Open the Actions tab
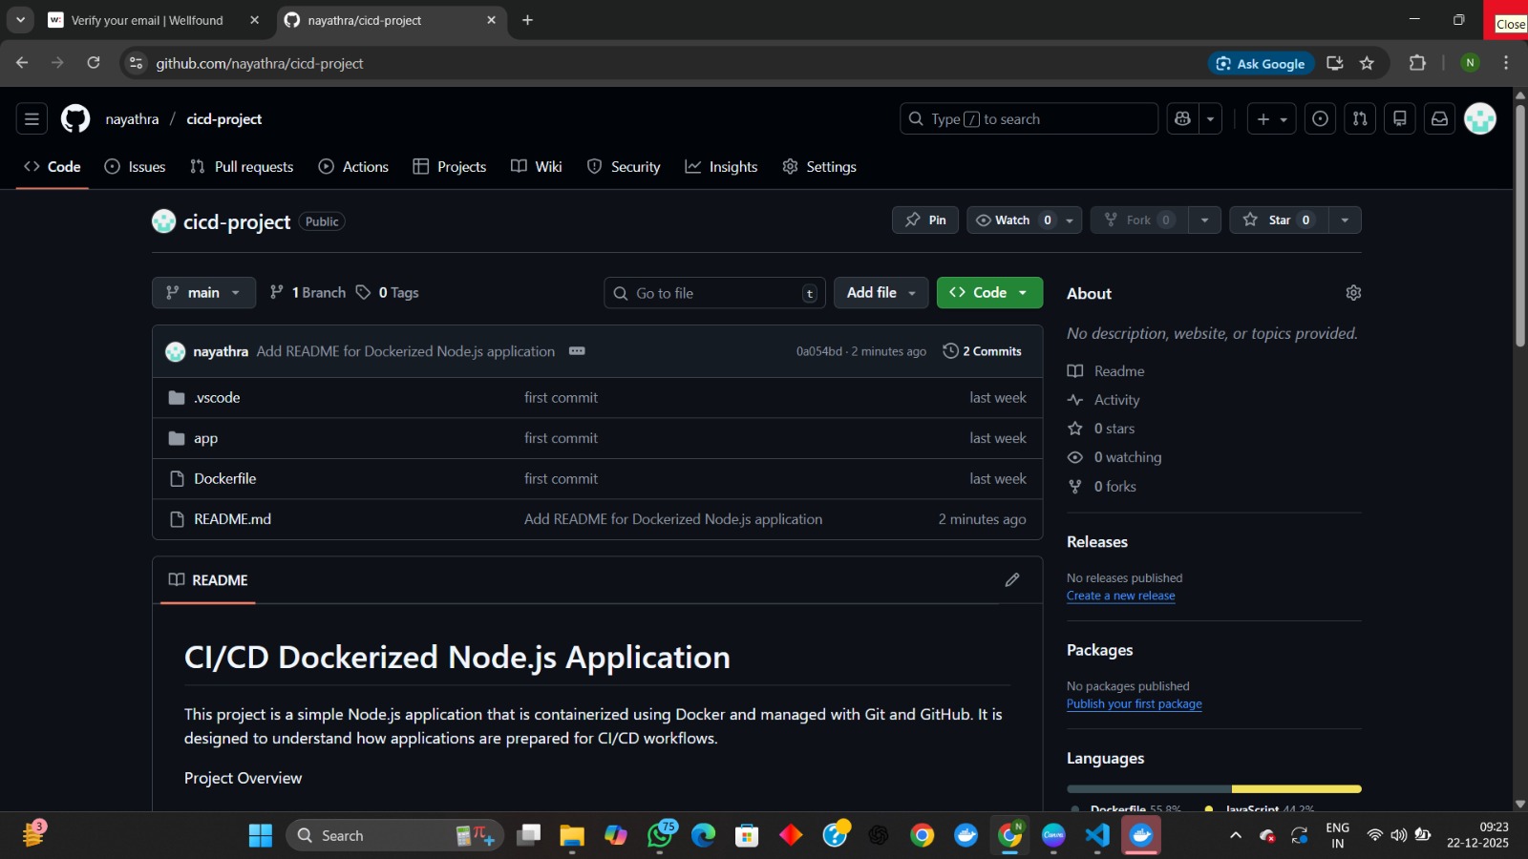This screenshot has width=1528, height=859. pyautogui.click(x=353, y=167)
